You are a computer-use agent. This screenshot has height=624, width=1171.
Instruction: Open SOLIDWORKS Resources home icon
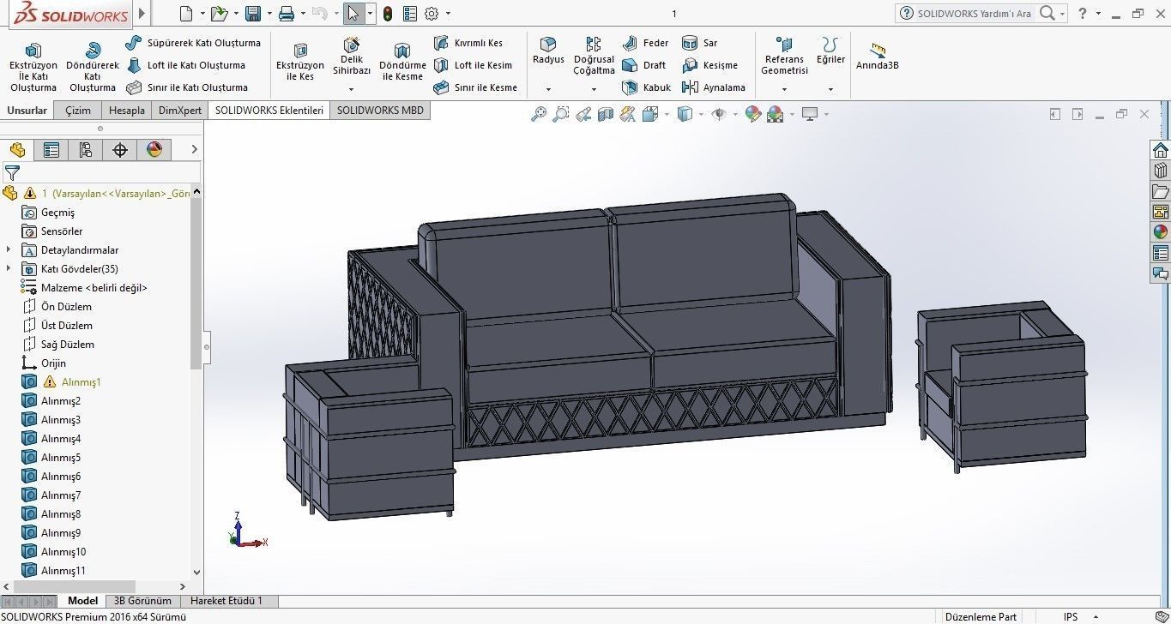click(x=1160, y=150)
